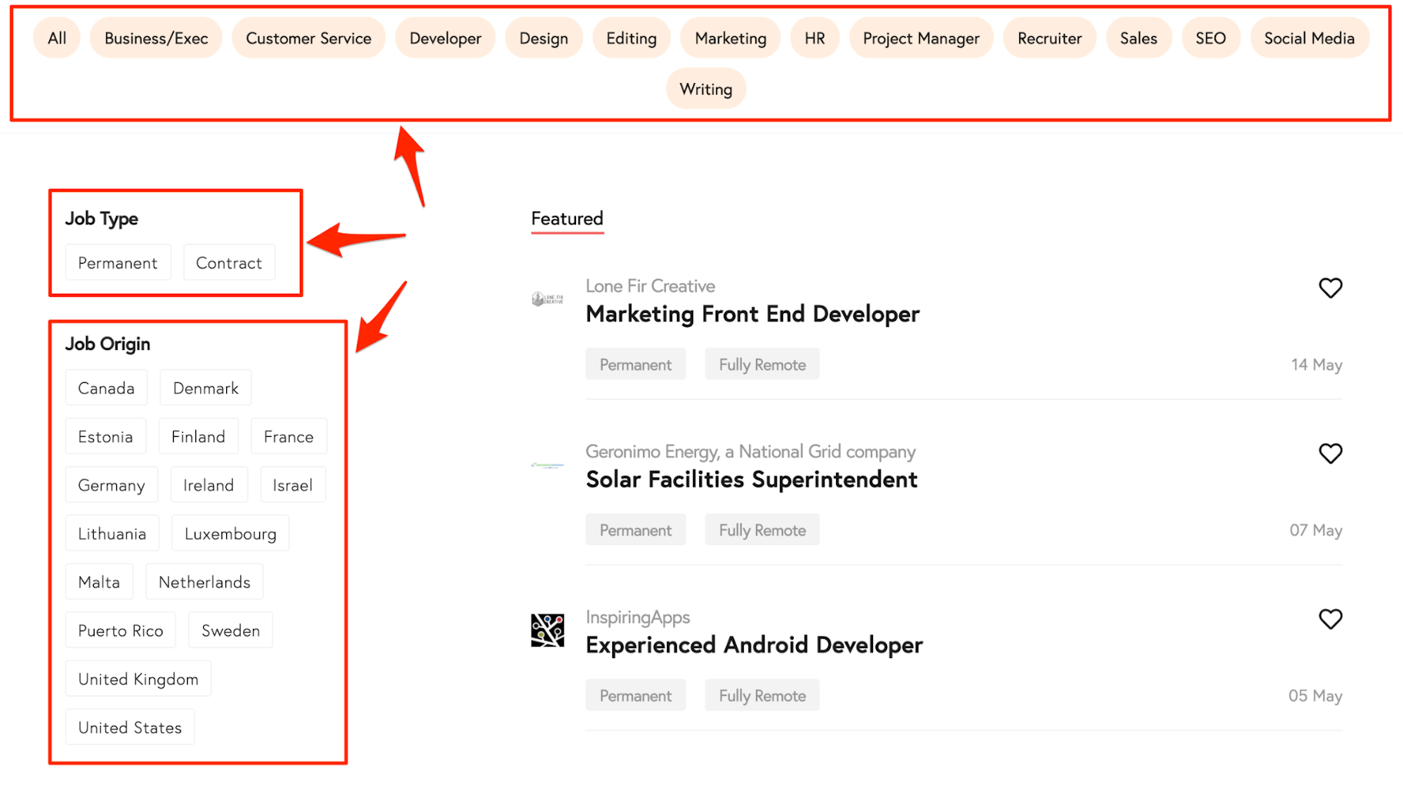Toggle the Contract job type filter
Screen dimensions: 1403x795
point(228,263)
